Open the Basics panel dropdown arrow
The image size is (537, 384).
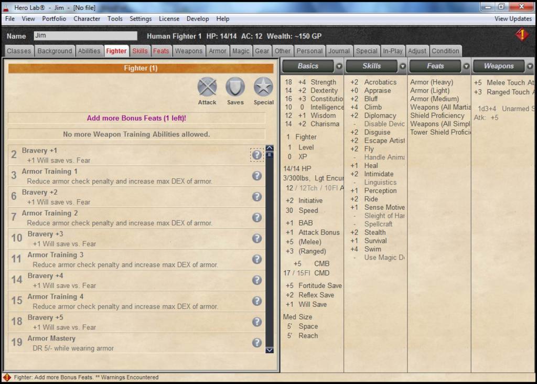click(x=339, y=66)
